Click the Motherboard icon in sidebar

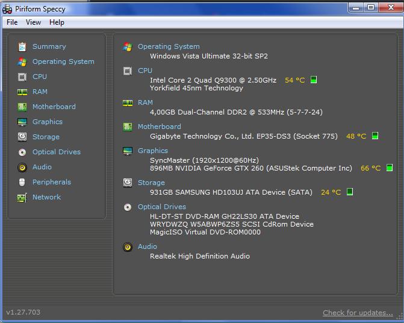pos(22,107)
